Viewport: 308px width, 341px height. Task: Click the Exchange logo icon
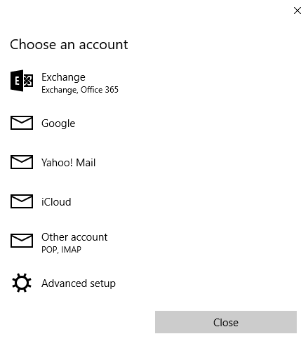click(22, 81)
